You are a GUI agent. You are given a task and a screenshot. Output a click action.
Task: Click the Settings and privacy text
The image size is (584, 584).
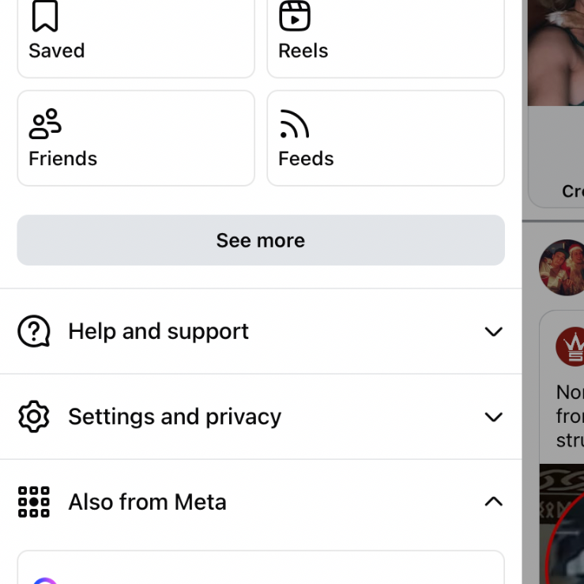tap(175, 416)
